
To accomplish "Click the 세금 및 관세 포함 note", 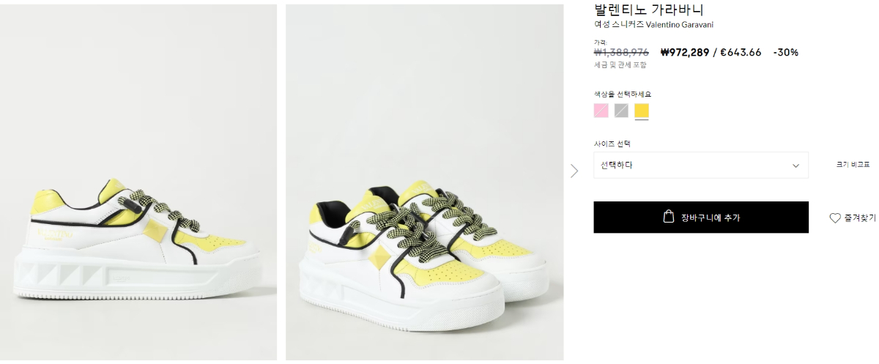I will [620, 64].
